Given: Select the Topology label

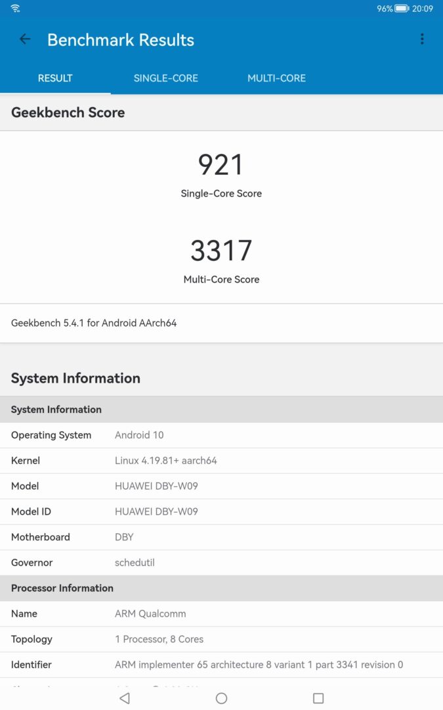Looking at the screenshot, I should (32, 640).
